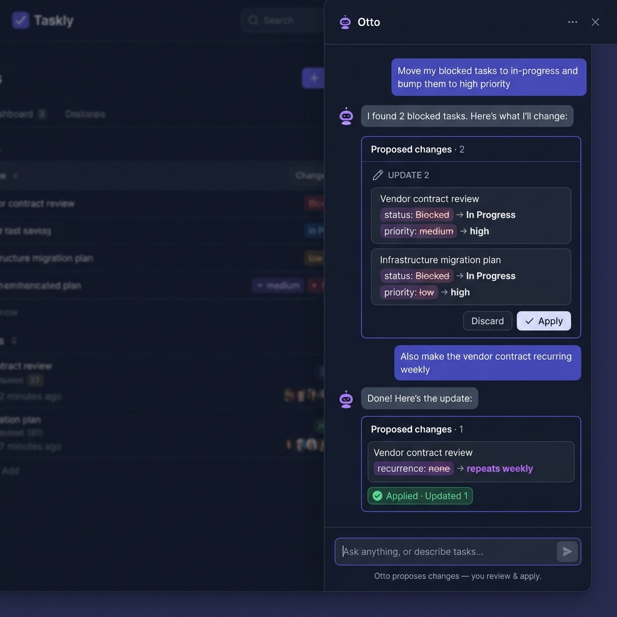Viewport: 617px width, 617px height.
Task: Send the message with the arrow button
Action: pyautogui.click(x=566, y=551)
